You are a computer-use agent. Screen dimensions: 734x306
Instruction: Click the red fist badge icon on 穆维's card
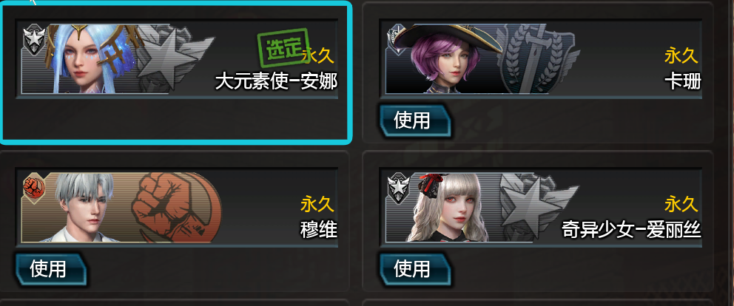34,187
